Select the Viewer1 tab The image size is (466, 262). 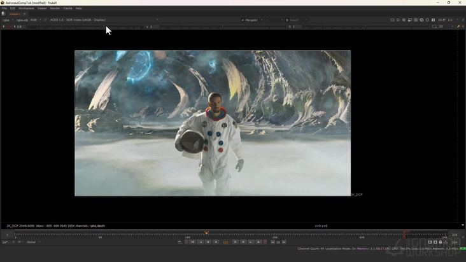point(14,13)
